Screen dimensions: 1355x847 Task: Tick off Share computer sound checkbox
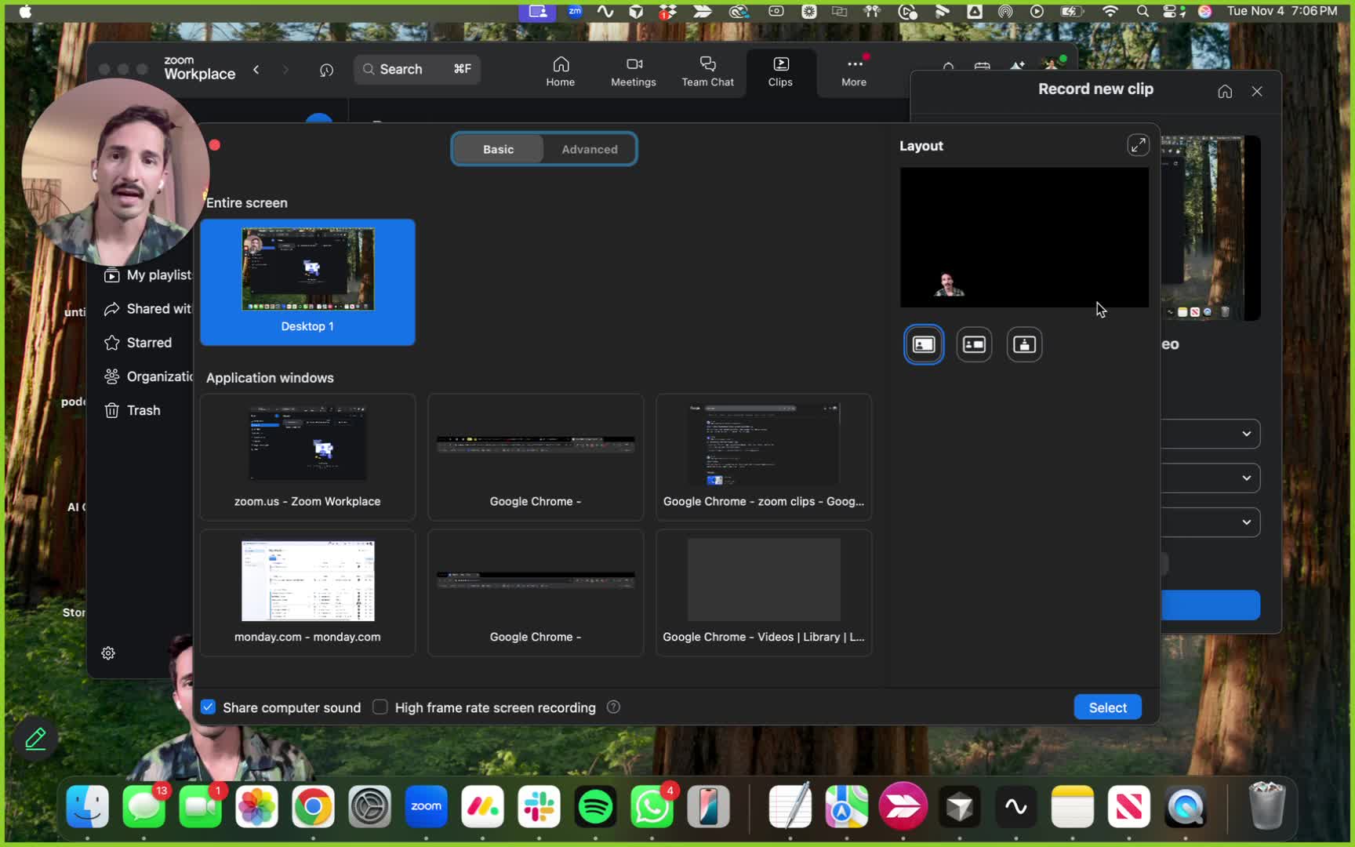208,707
